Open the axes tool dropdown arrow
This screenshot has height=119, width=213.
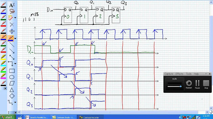click(15, 103)
